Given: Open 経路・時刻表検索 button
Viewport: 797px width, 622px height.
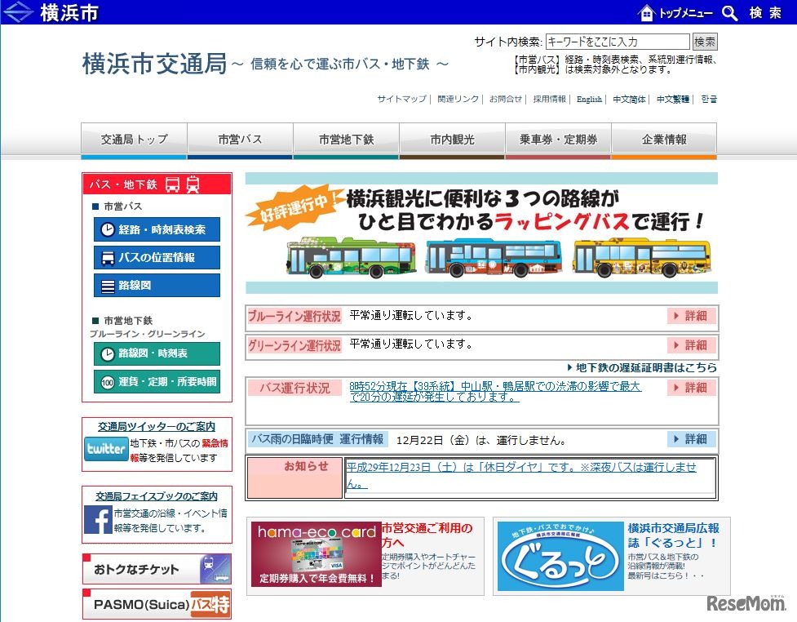Looking at the screenshot, I should pos(157,230).
